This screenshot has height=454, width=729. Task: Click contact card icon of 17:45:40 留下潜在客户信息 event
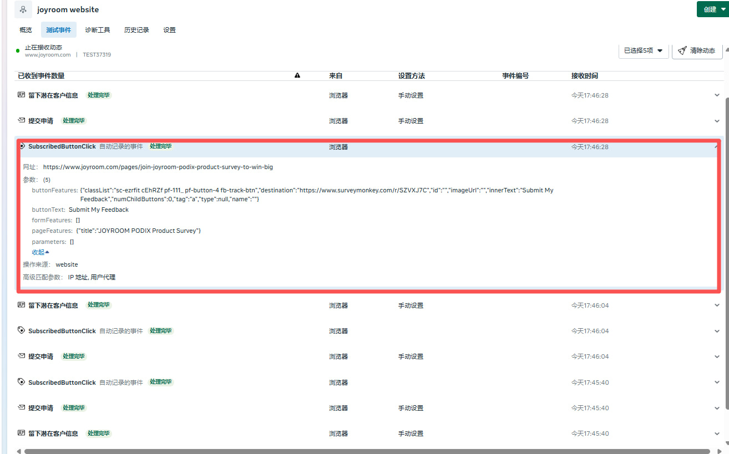tap(22, 433)
